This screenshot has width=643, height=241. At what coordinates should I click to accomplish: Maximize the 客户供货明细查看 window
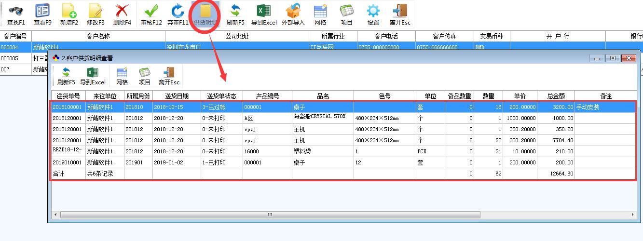tap(612, 58)
